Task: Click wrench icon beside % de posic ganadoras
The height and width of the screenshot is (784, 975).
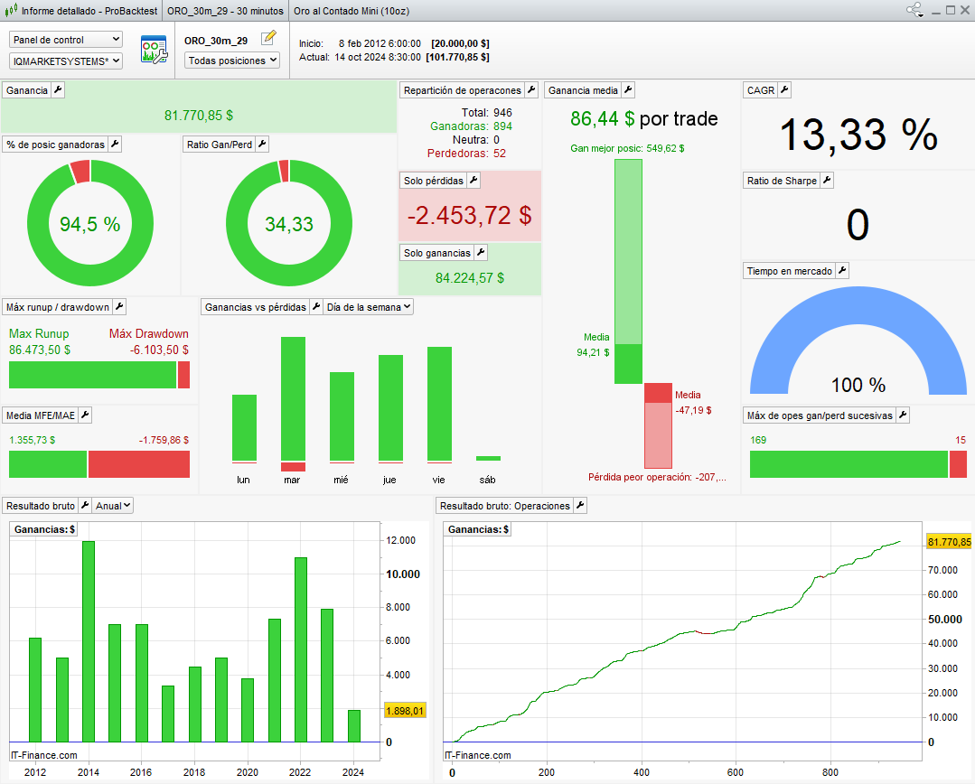Action: [115, 145]
